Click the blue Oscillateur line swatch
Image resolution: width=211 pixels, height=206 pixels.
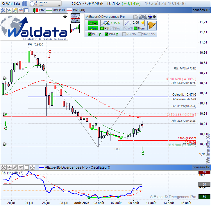click(41, 168)
